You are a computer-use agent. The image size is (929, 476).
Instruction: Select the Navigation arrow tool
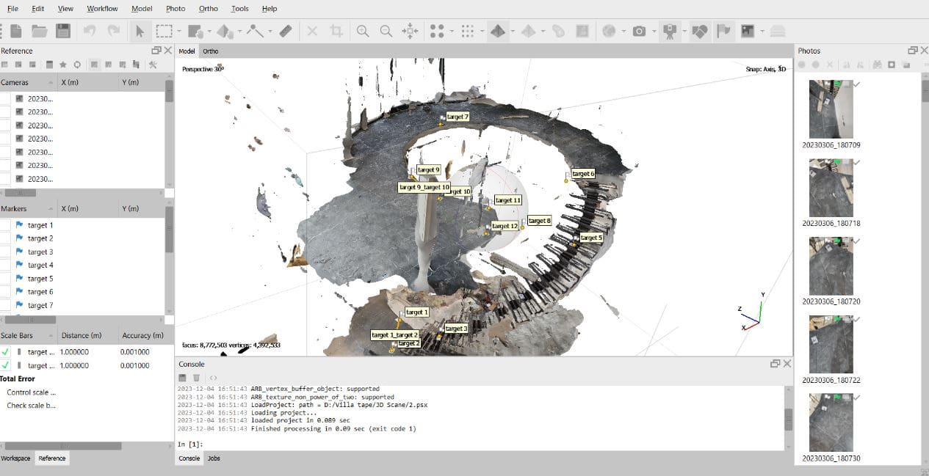pyautogui.click(x=139, y=31)
